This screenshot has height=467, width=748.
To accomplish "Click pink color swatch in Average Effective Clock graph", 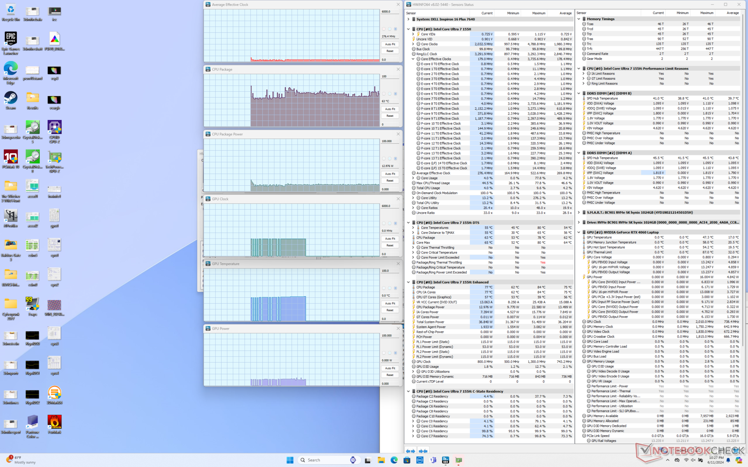I will point(384,29).
